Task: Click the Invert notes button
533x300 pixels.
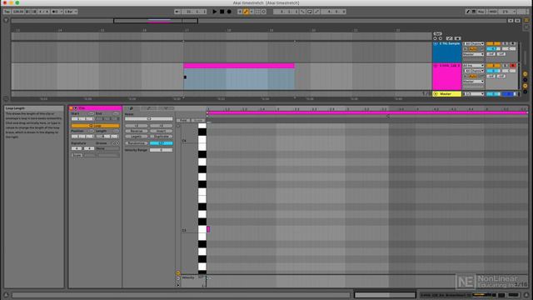Action: (161, 131)
